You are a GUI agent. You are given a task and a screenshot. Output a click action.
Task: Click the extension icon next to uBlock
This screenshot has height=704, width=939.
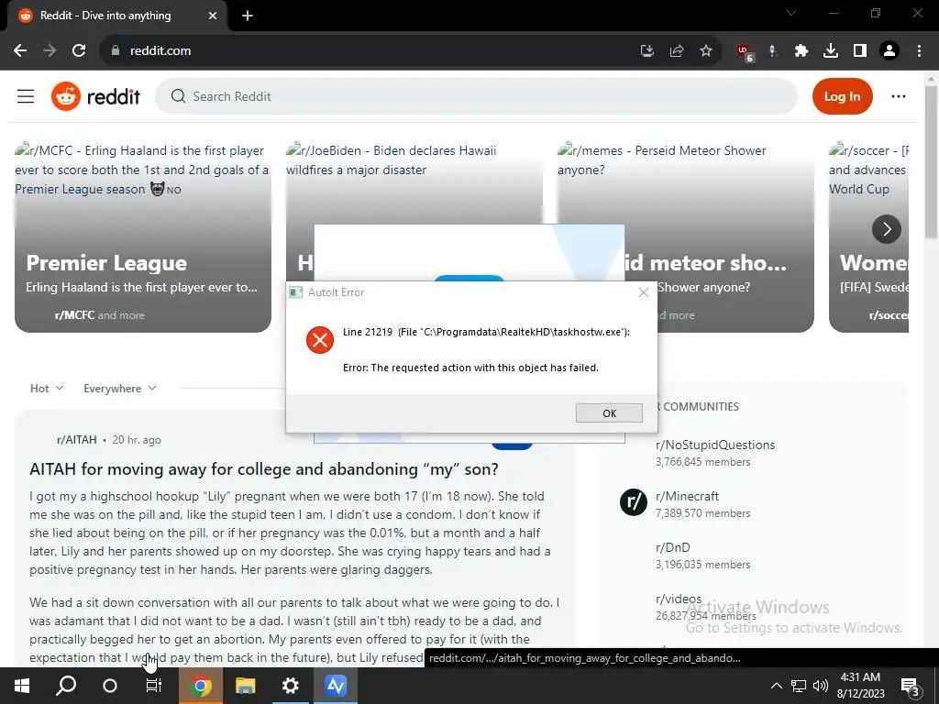pos(773,51)
